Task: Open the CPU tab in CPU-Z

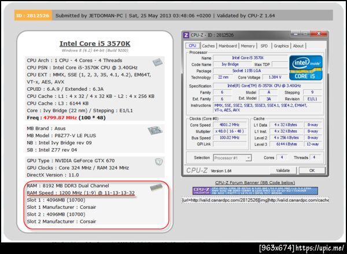Action: 193,46
